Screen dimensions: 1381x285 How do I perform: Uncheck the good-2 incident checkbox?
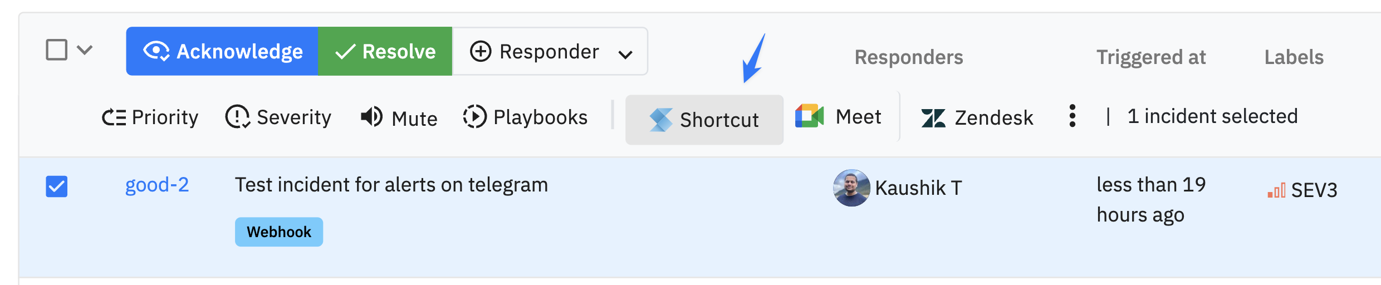(56, 186)
